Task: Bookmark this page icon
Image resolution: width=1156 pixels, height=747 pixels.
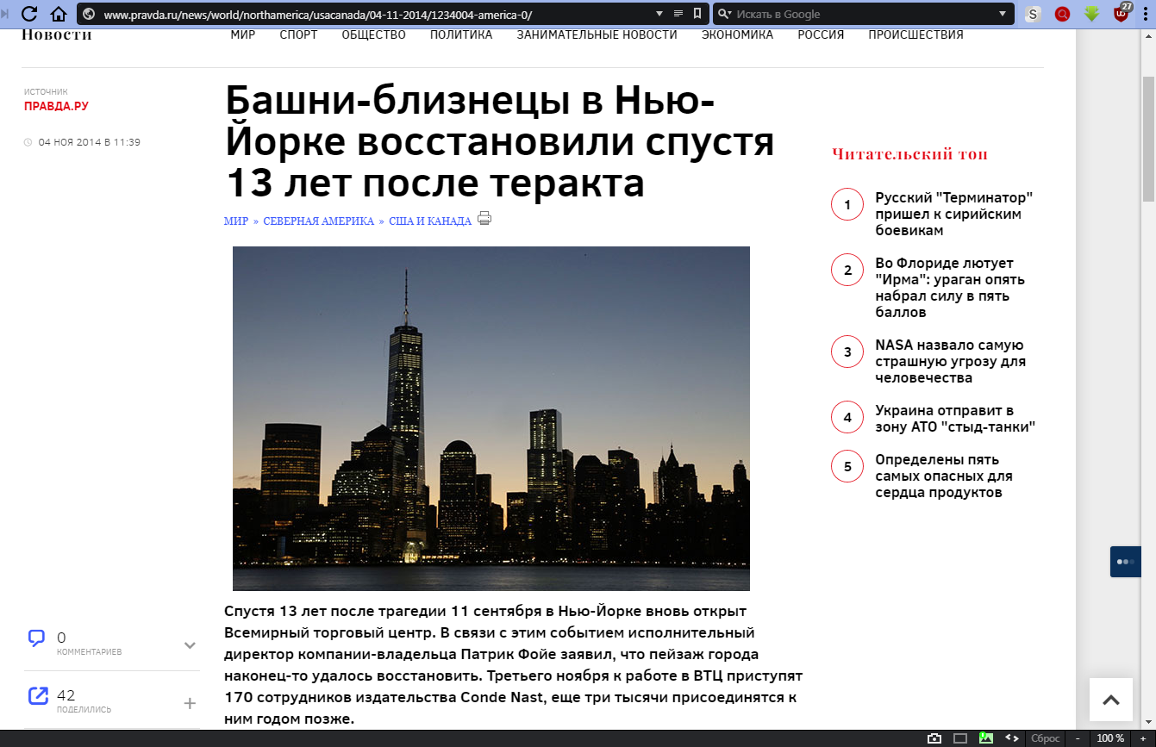Action: [697, 14]
